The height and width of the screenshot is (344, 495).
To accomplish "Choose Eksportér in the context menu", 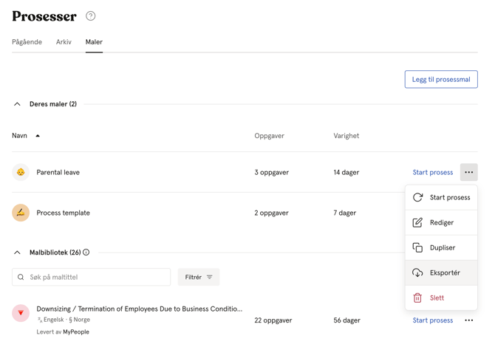I will (441, 272).
